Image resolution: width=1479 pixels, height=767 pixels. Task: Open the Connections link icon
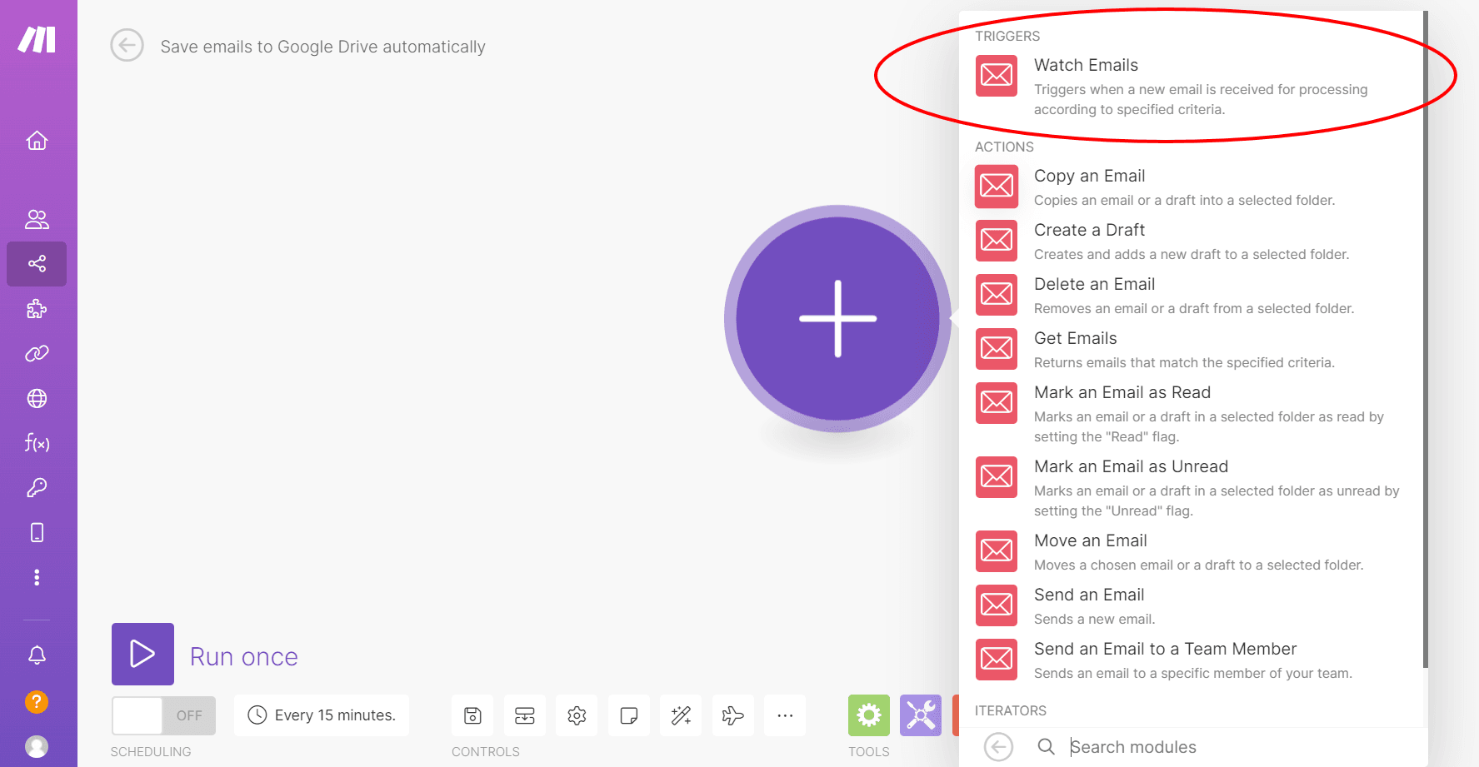pyautogui.click(x=37, y=353)
